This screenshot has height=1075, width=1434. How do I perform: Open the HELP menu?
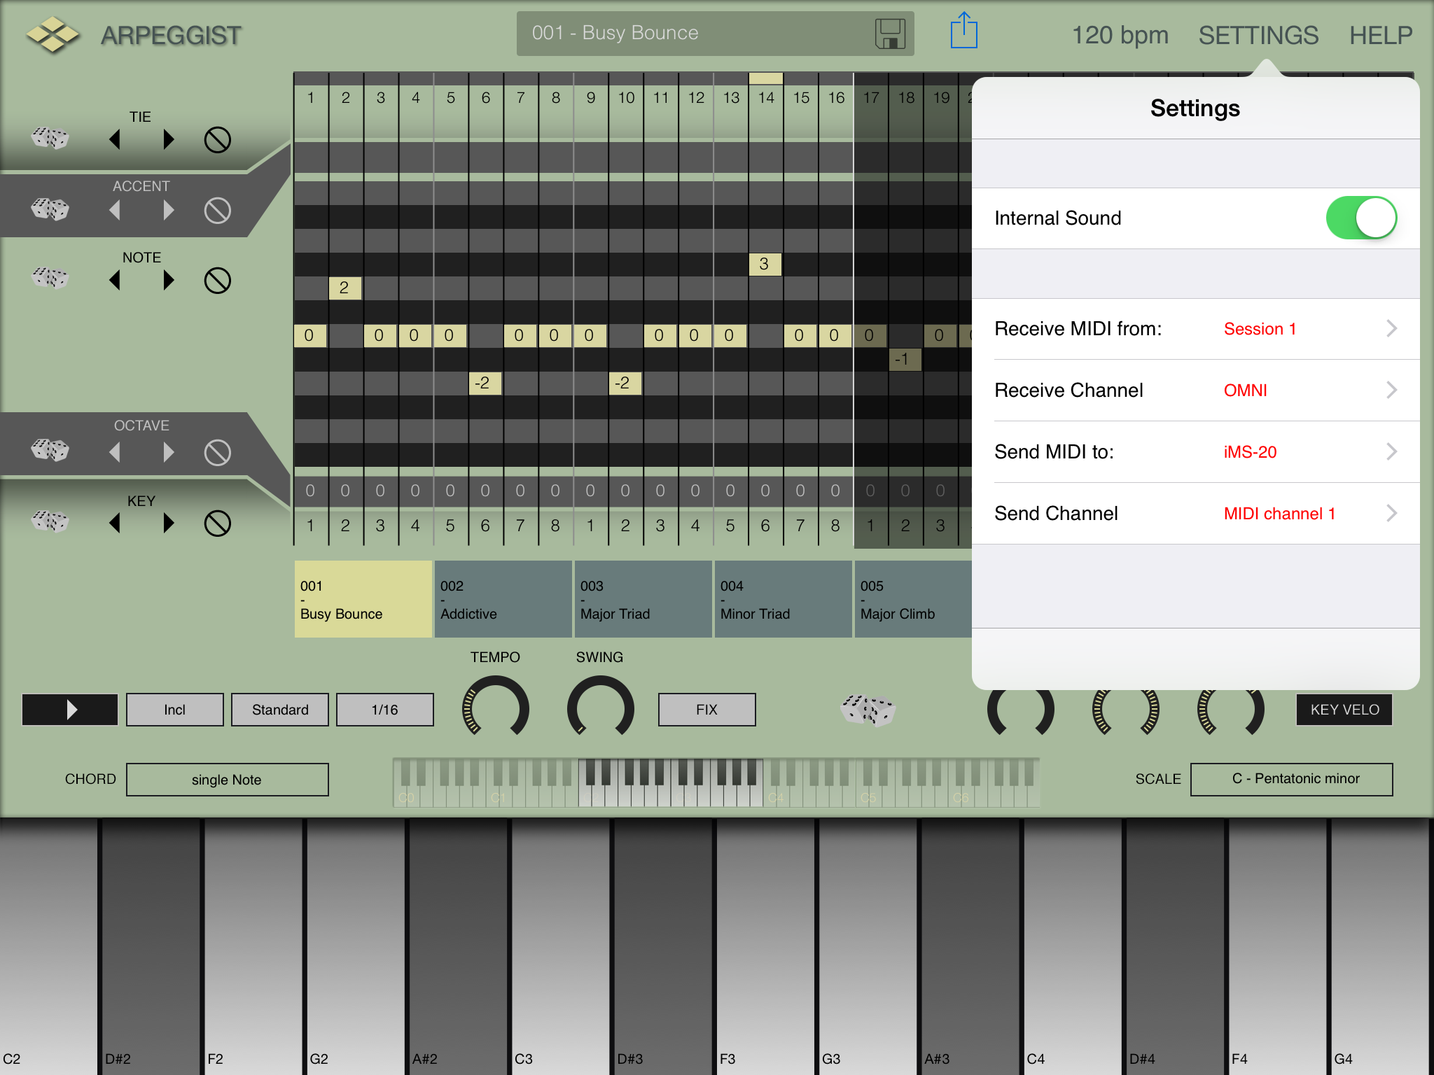[x=1380, y=35]
